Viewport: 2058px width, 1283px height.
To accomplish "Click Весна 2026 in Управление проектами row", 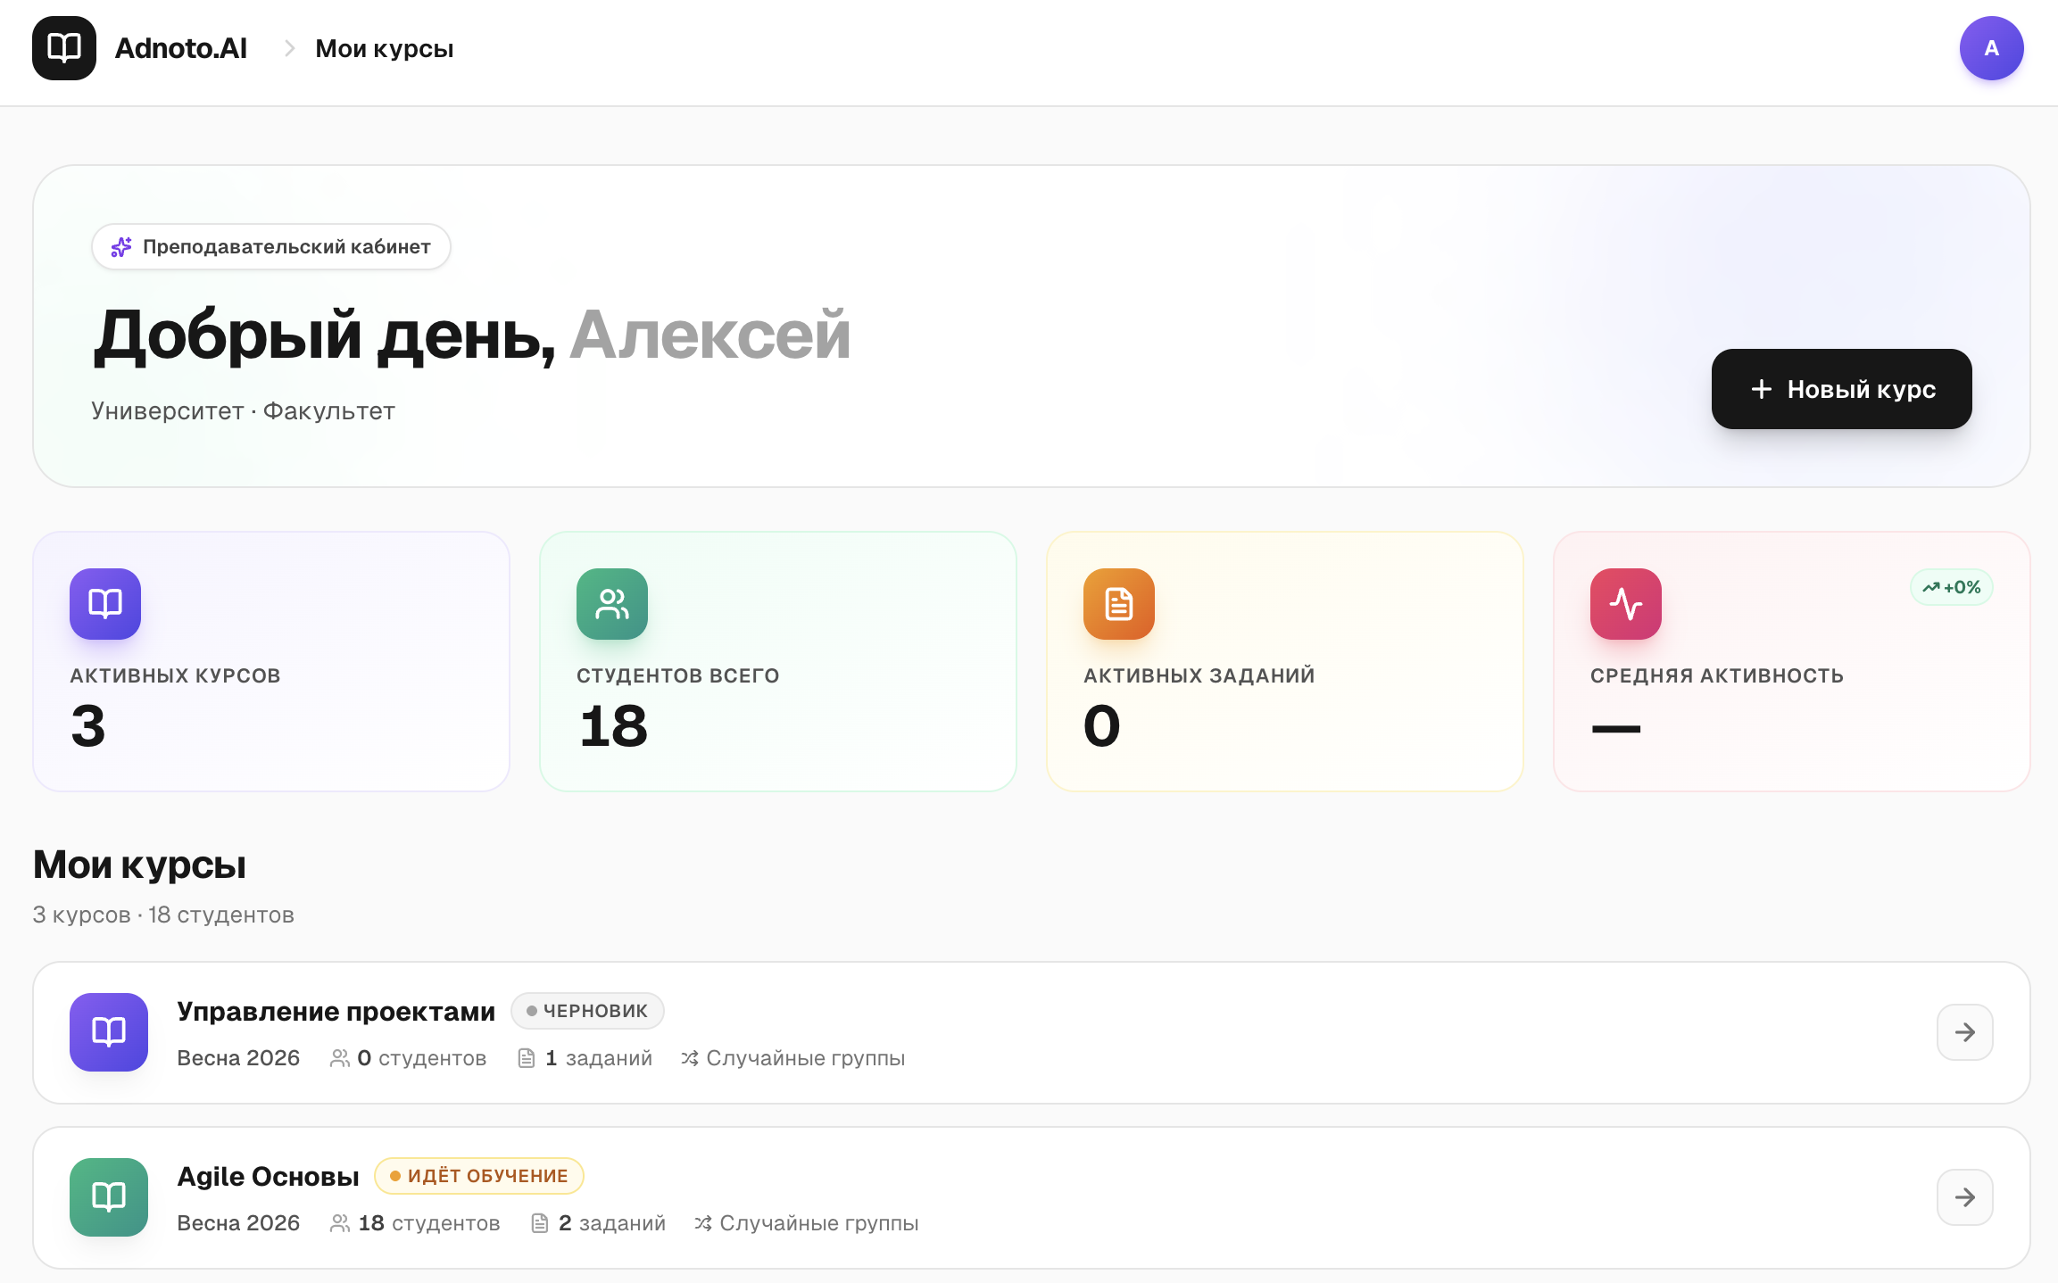I will coord(238,1058).
